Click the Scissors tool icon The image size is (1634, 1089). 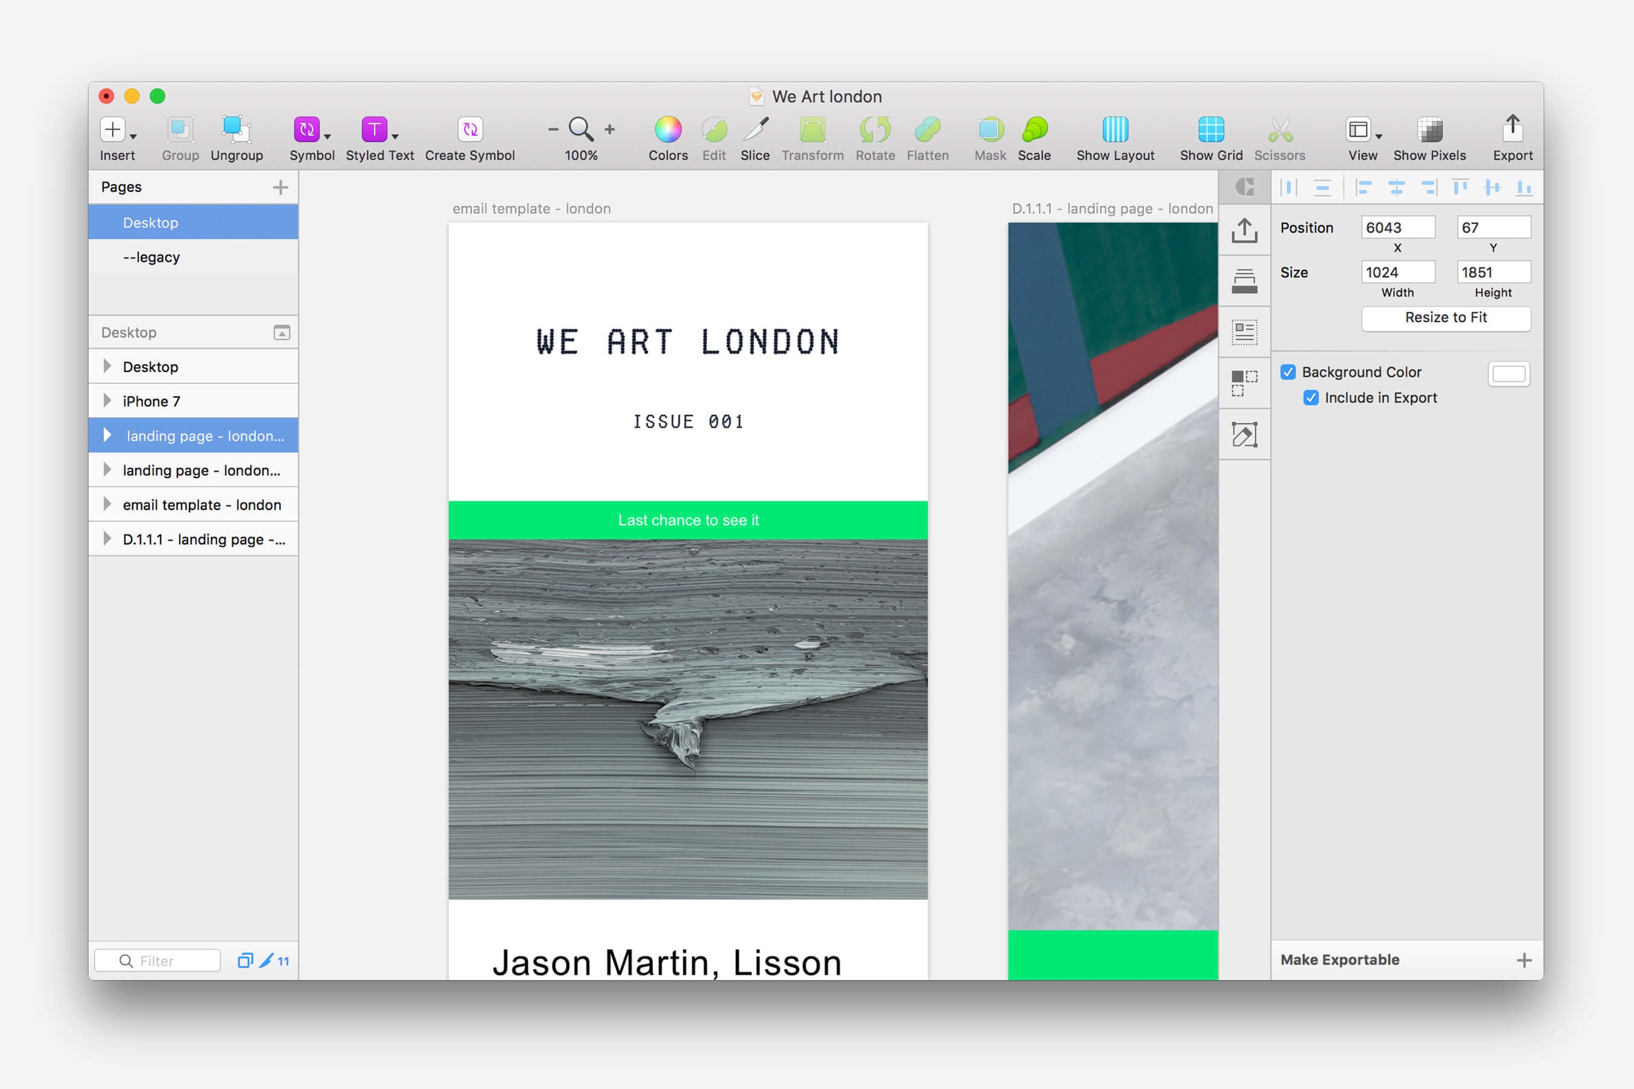tap(1280, 130)
